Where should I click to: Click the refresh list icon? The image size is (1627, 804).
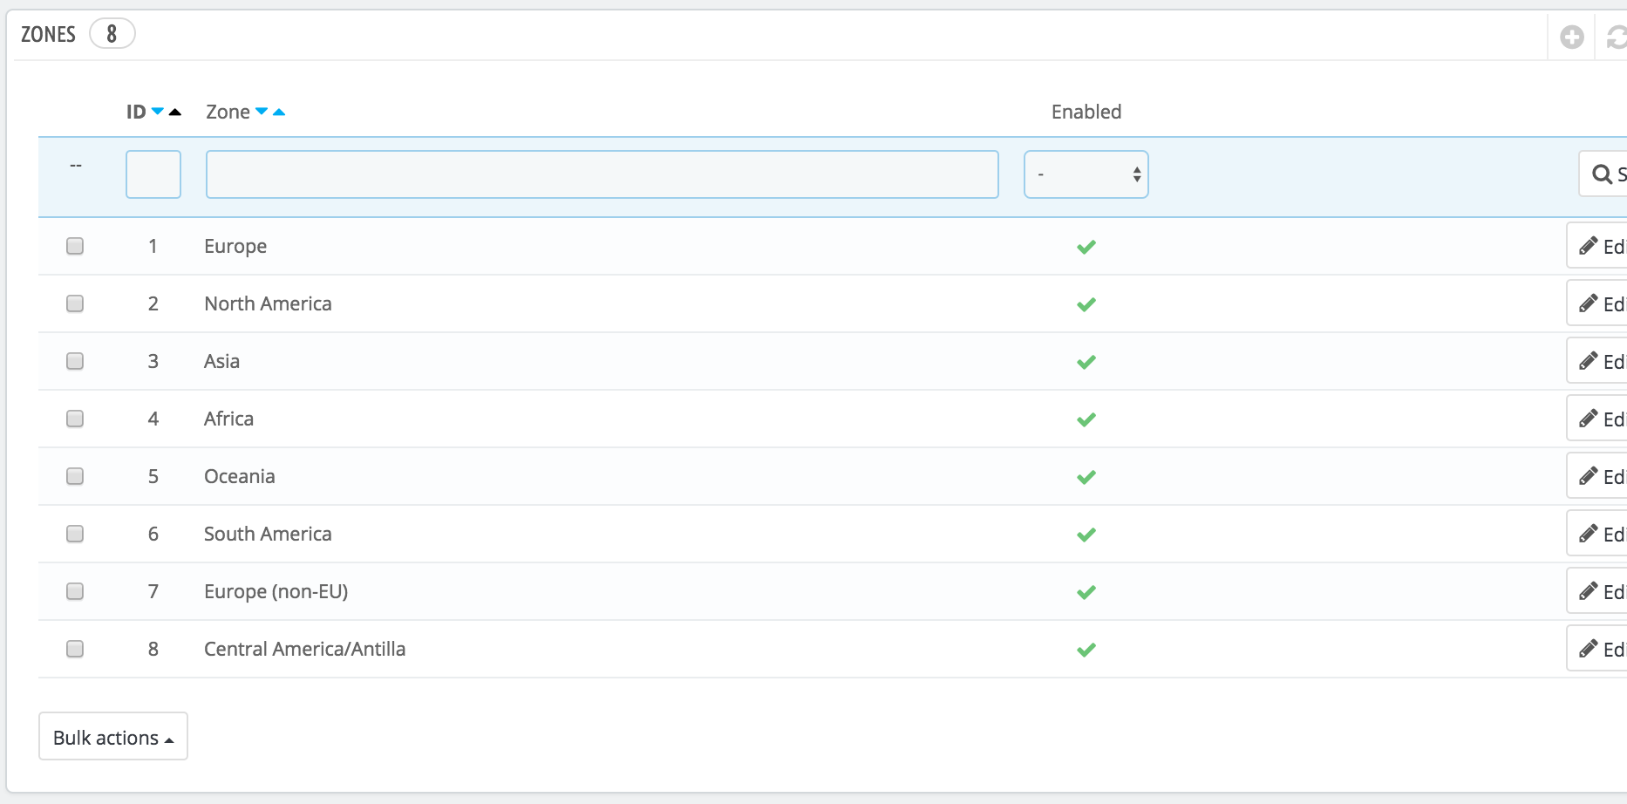tap(1616, 37)
